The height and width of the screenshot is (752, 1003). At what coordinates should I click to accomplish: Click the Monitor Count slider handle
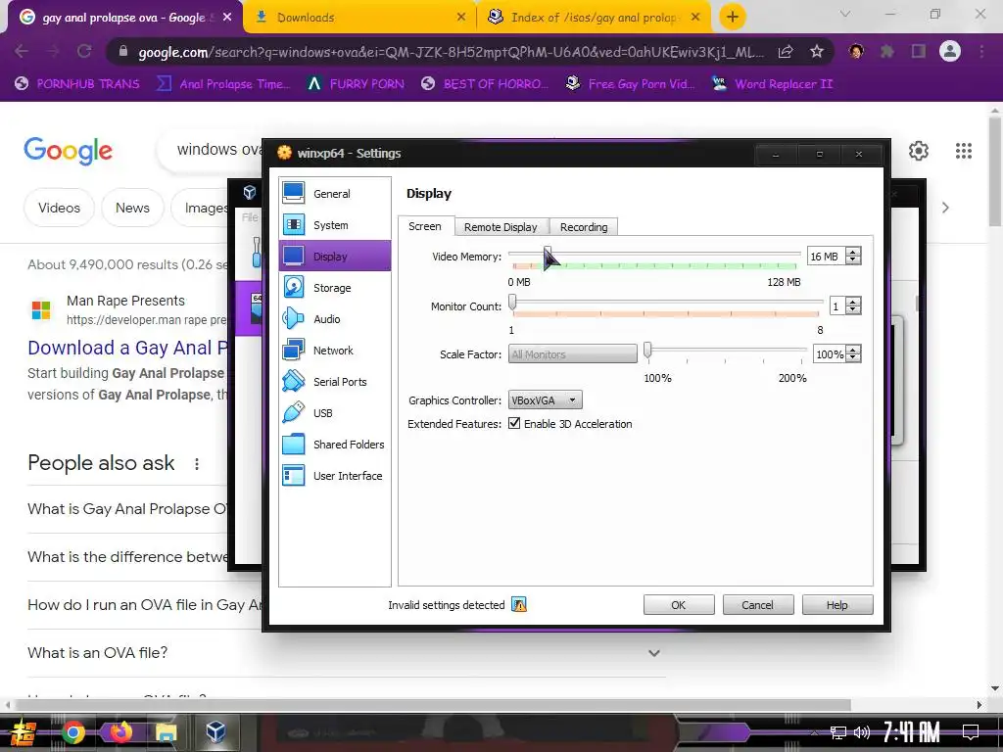click(512, 302)
